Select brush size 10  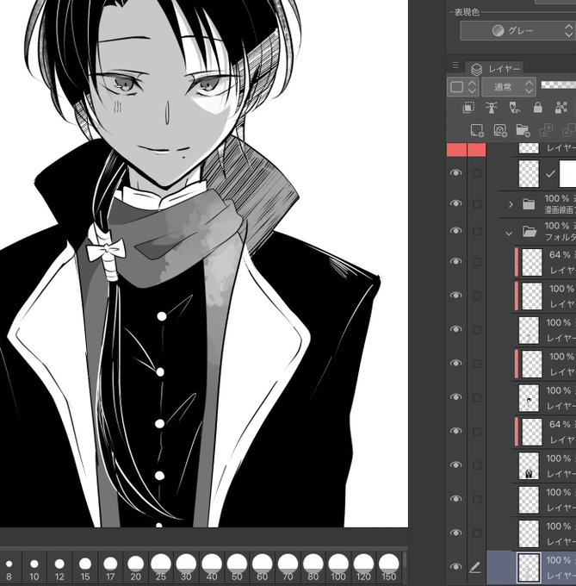34,567
